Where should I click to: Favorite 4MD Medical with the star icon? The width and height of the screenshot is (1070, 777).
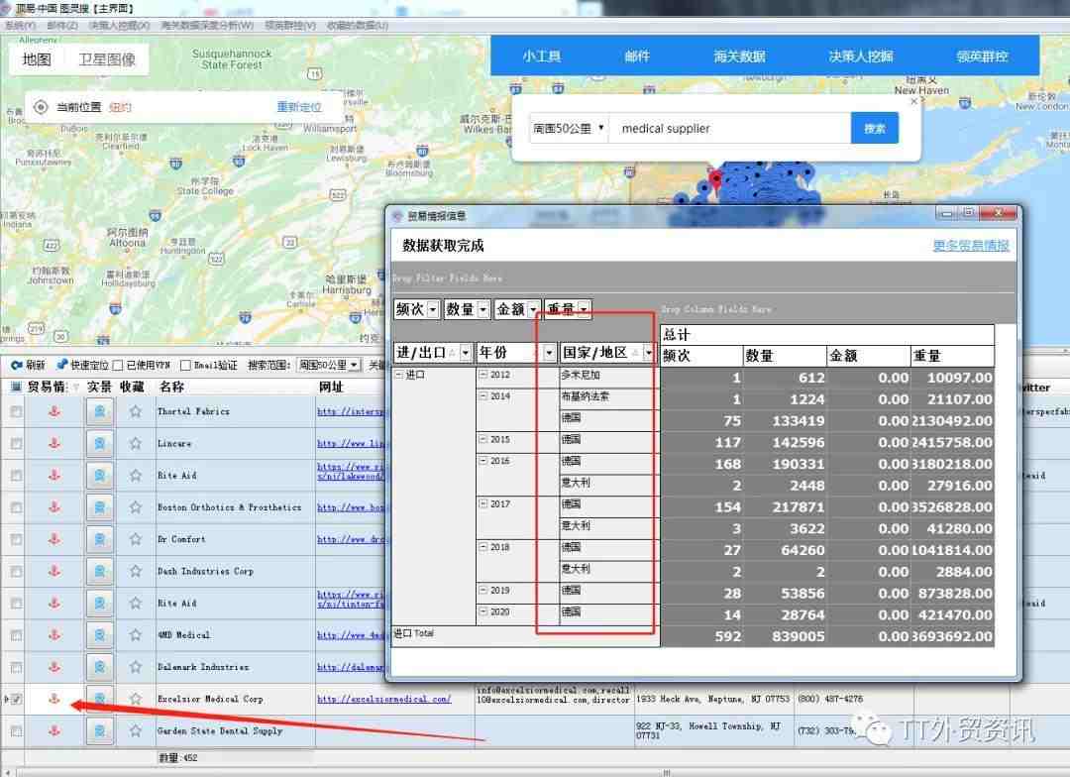[136, 635]
